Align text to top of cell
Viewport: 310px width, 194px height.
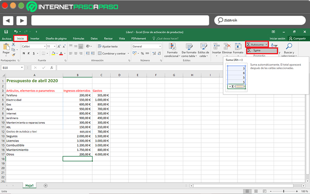pos(71,46)
